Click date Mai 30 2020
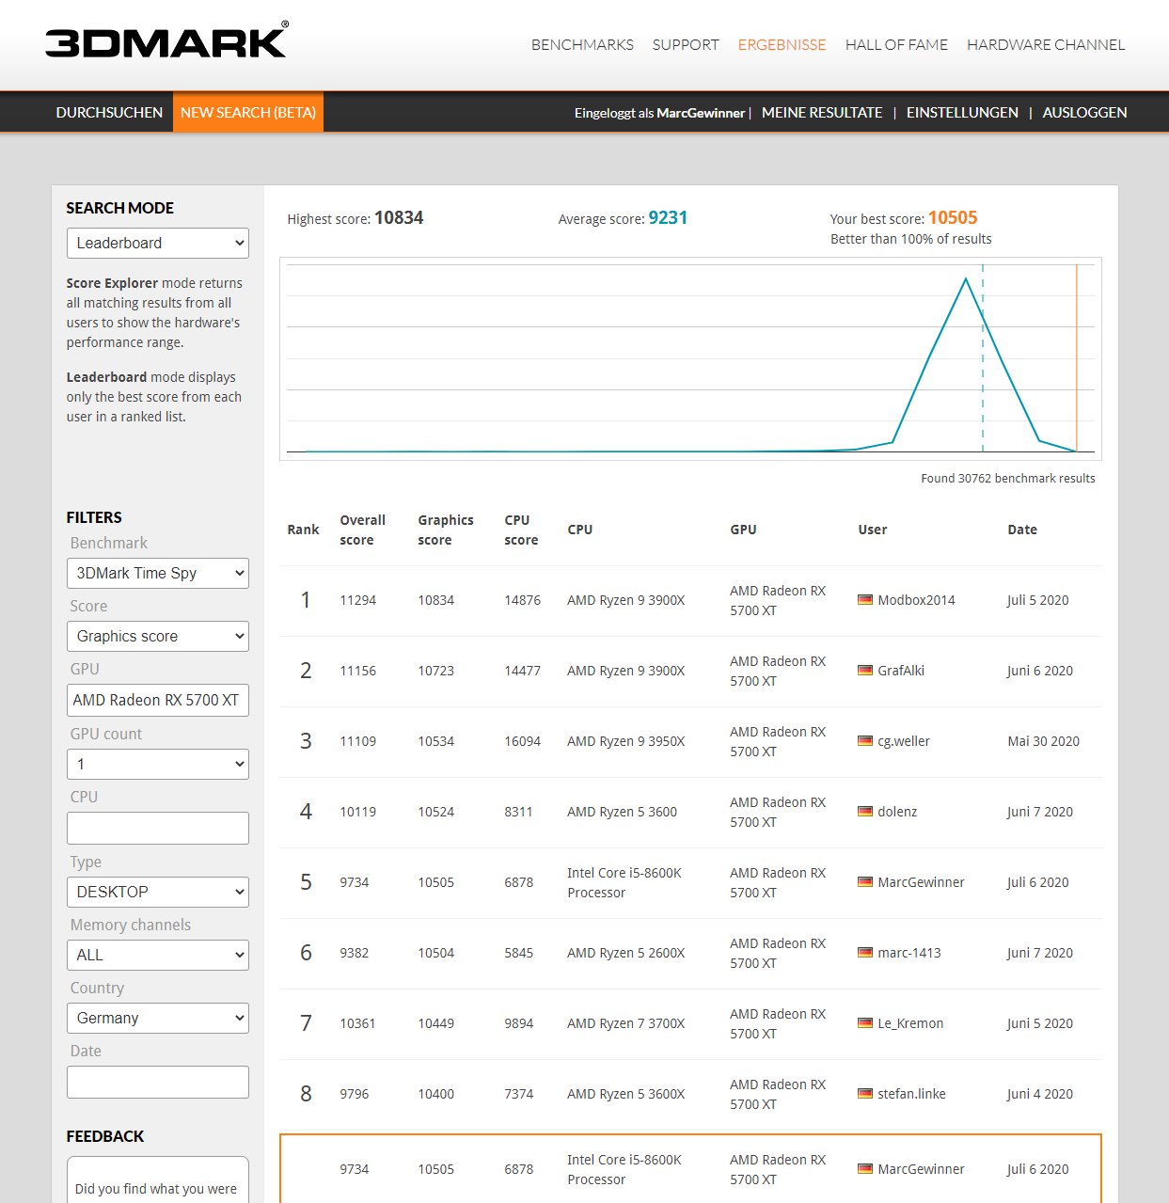Viewport: 1169px width, 1203px height. click(x=1043, y=741)
